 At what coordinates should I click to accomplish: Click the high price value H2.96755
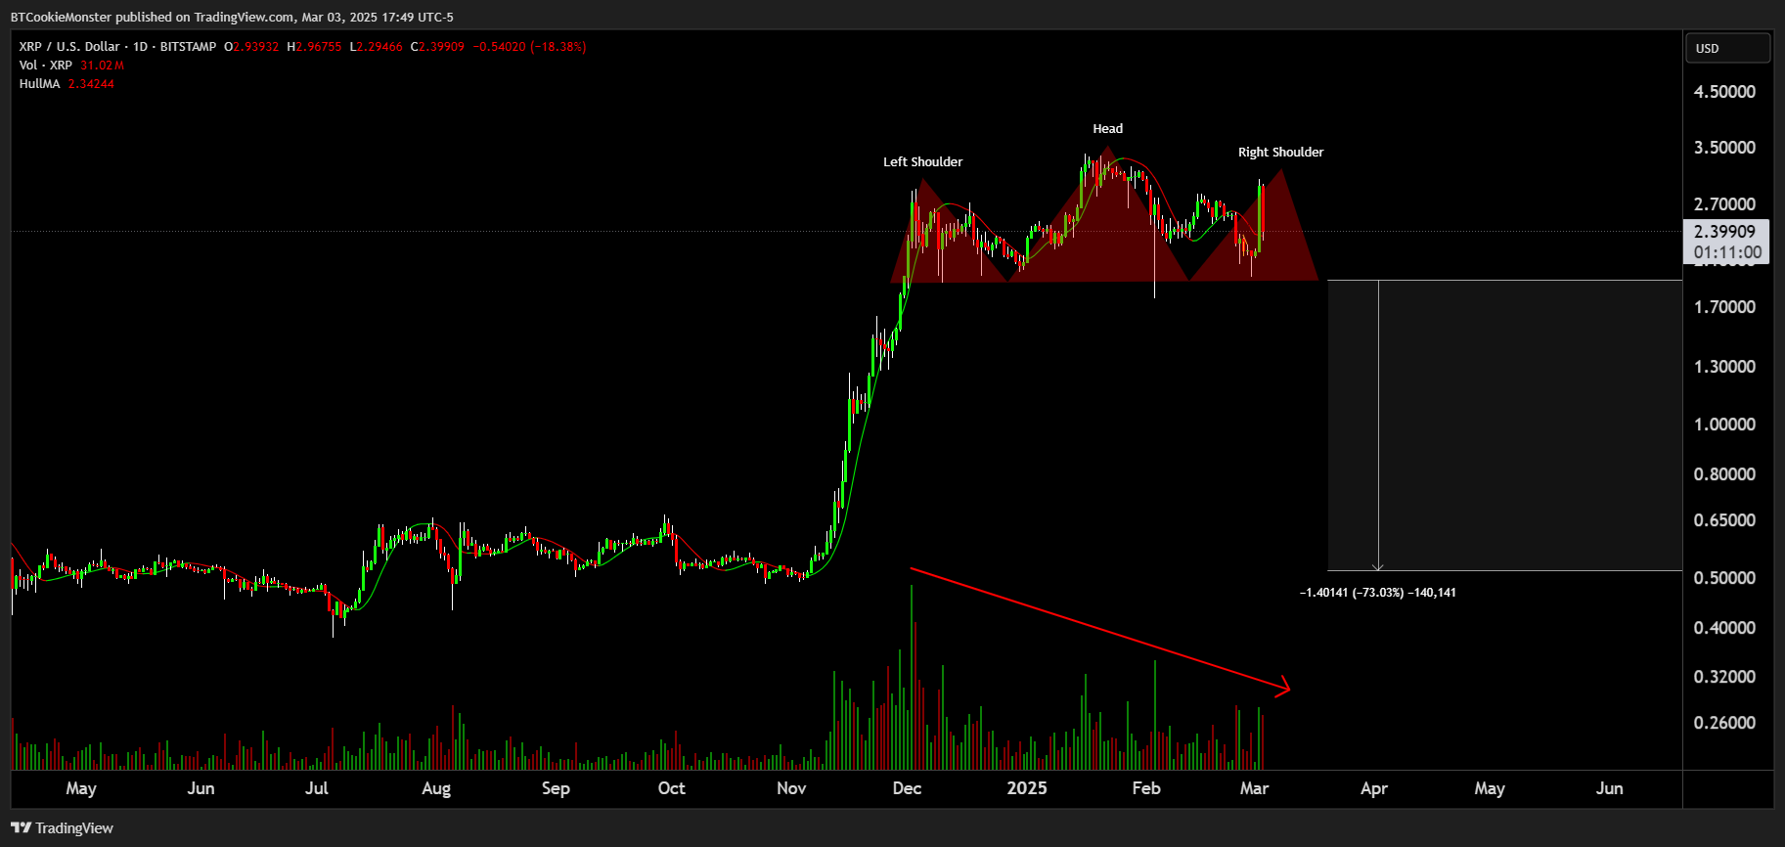tap(314, 46)
